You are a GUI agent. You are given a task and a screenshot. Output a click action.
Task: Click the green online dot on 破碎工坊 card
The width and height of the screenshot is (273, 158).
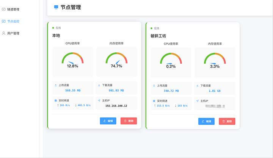click(151, 28)
